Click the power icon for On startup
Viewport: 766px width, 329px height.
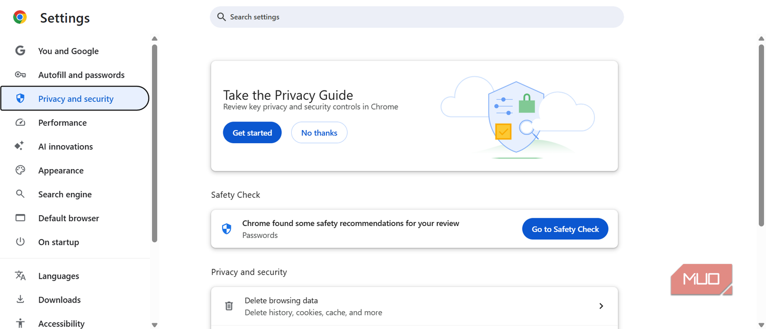(x=20, y=241)
